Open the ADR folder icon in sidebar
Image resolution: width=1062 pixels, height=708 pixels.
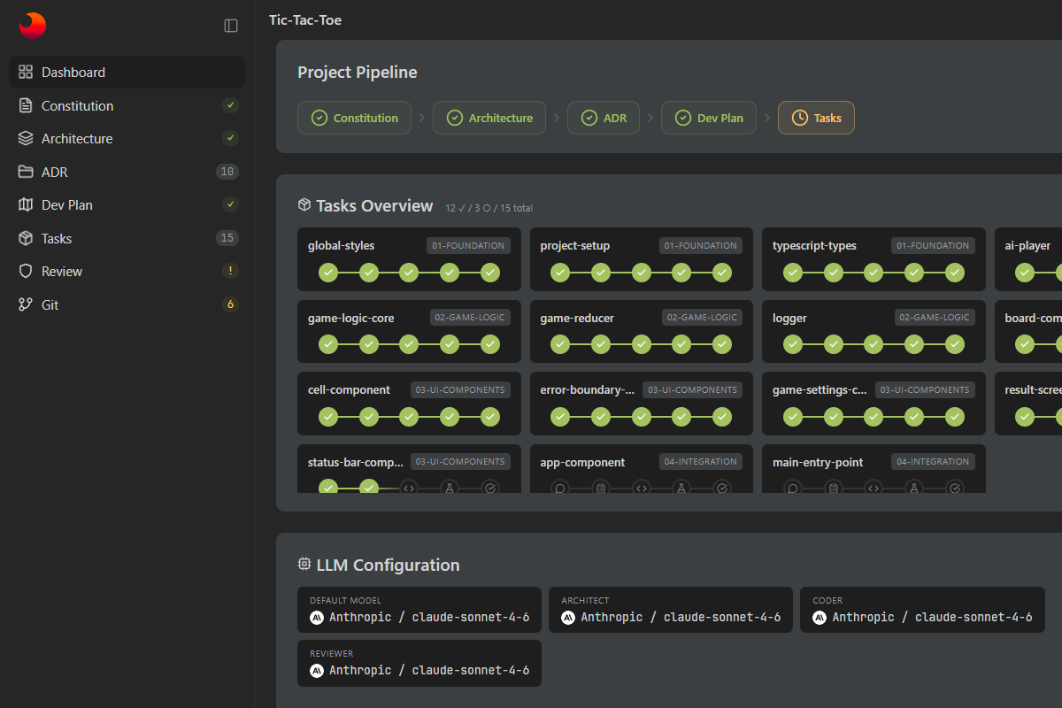tap(26, 171)
